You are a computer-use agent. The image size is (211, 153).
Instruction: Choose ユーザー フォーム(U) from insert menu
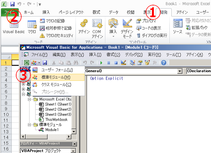coord(58,70)
